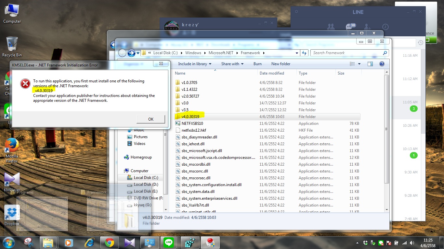Click the history icon in the LINE window
Screen dimensions: 444x249
click(x=421, y=42)
